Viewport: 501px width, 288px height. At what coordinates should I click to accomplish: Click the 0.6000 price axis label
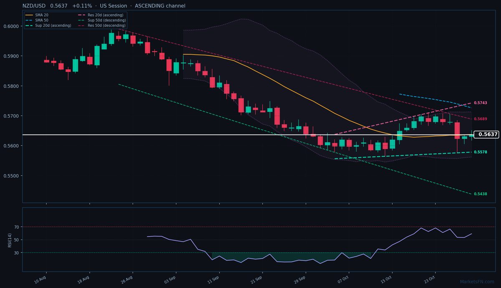point(12,26)
